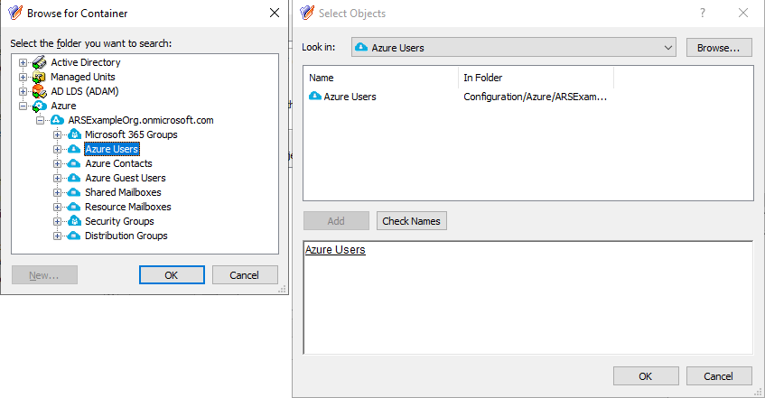Expand the AD LDS (ADAM) node
This screenshot has height=398, width=765.
click(23, 91)
